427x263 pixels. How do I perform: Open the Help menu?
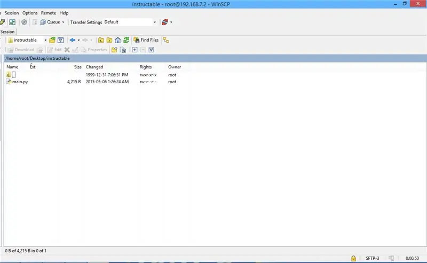pos(64,13)
